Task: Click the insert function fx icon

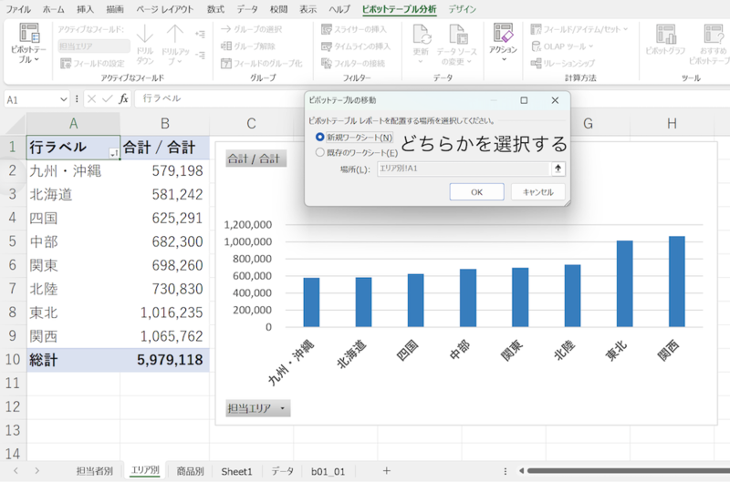Action: [123, 98]
